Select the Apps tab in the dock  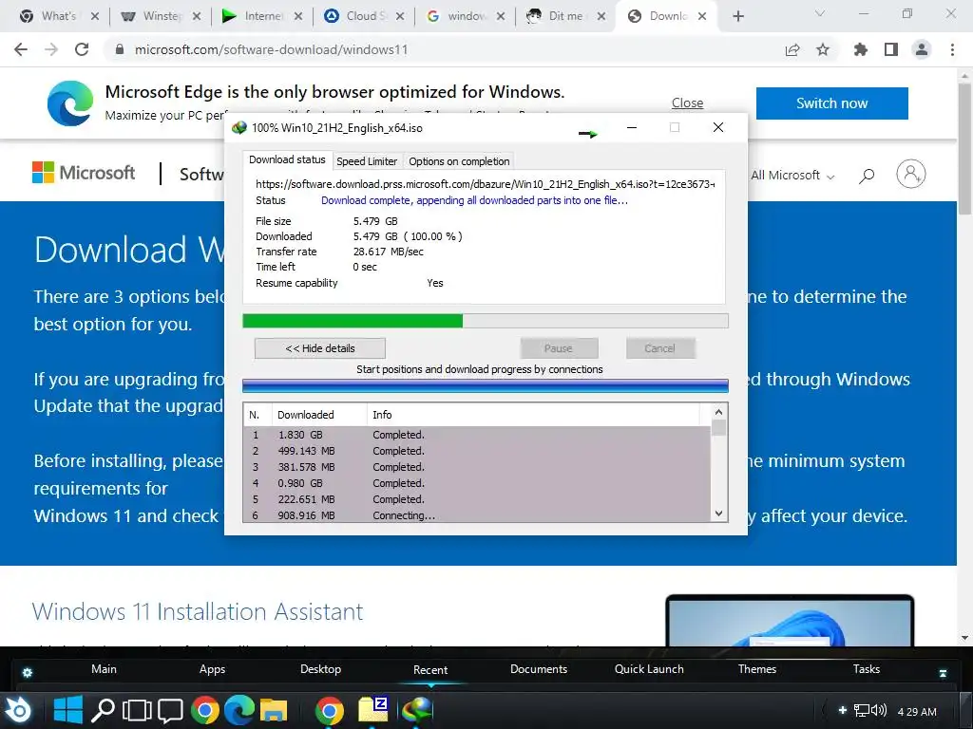click(x=212, y=669)
